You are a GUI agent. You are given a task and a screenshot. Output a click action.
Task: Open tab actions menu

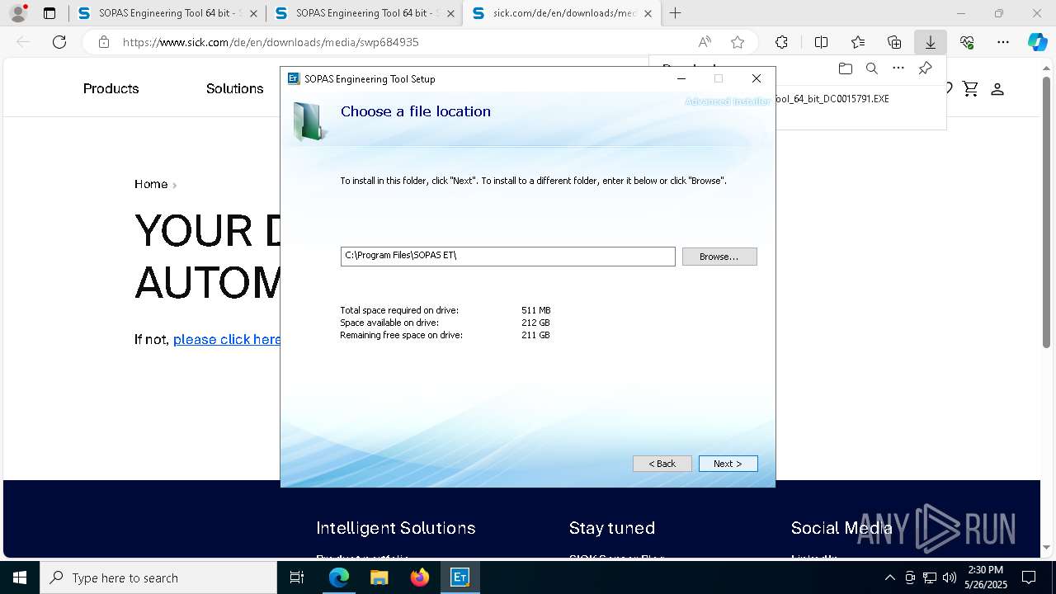tap(49, 13)
